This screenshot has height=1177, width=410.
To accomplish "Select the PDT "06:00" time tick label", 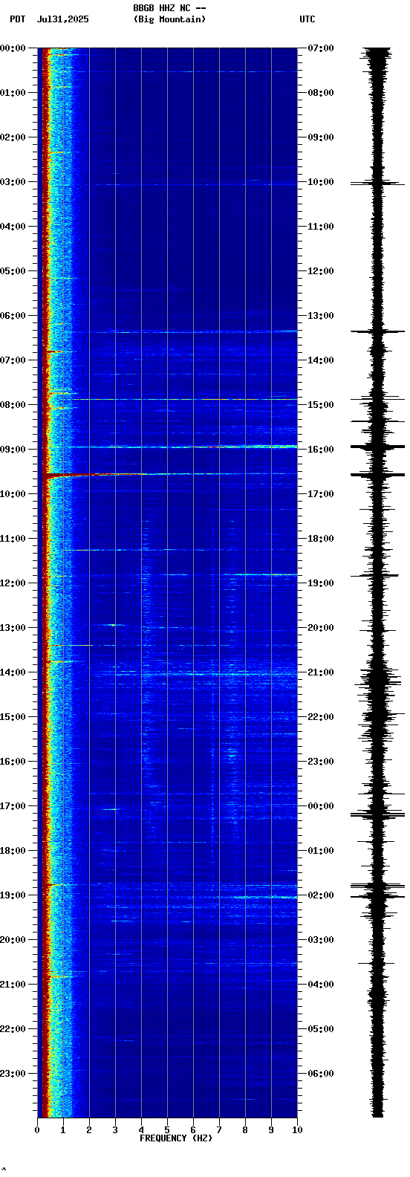I will point(13,316).
